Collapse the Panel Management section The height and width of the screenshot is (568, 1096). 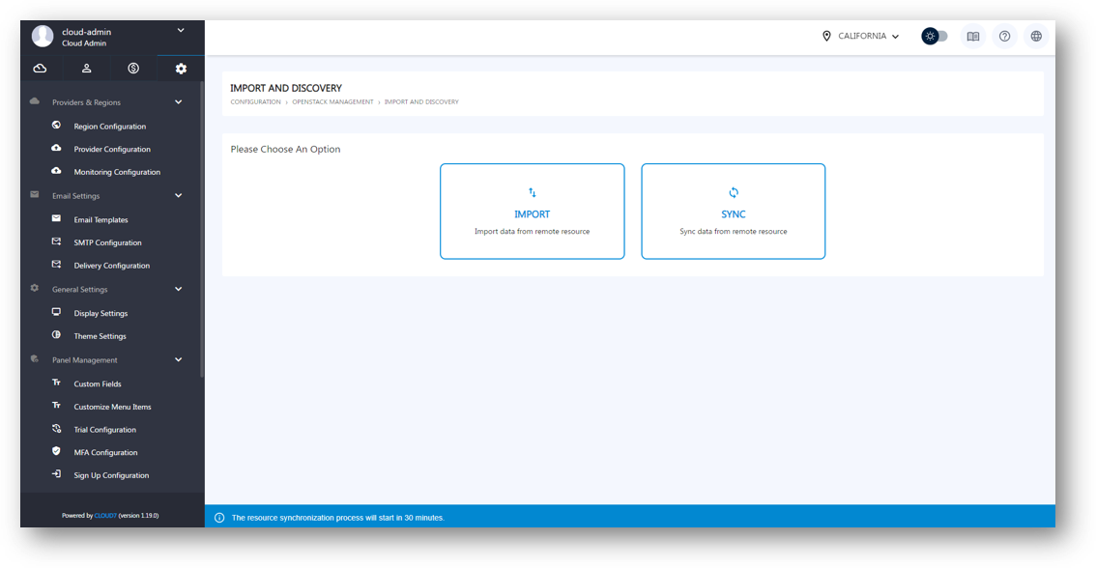[178, 359]
